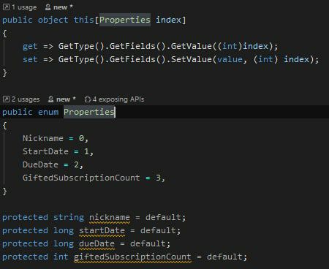Click the 'index' parameter in the indexer signature

[x=168, y=20]
